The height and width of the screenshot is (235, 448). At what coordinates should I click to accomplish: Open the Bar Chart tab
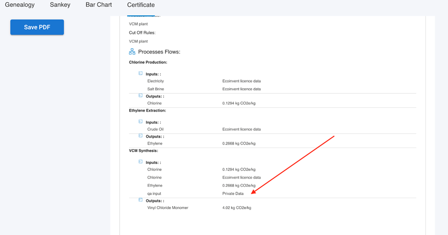(x=99, y=5)
